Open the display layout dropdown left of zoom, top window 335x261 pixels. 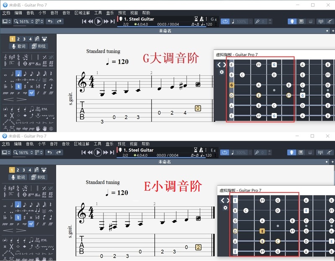(7, 21)
